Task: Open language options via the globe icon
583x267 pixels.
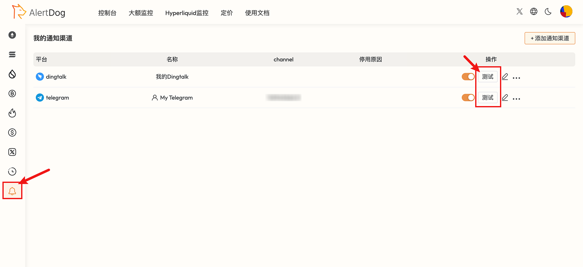Action: click(x=534, y=11)
